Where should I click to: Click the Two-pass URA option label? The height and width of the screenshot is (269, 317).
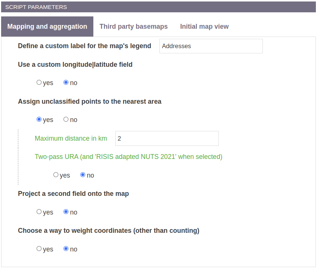(x=128, y=157)
